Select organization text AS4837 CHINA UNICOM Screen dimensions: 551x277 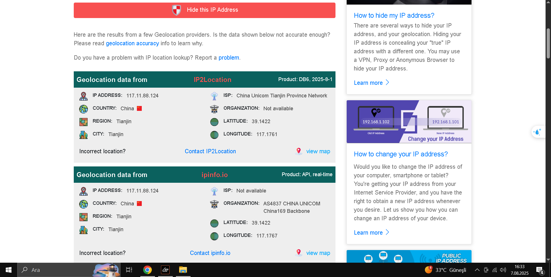click(292, 204)
